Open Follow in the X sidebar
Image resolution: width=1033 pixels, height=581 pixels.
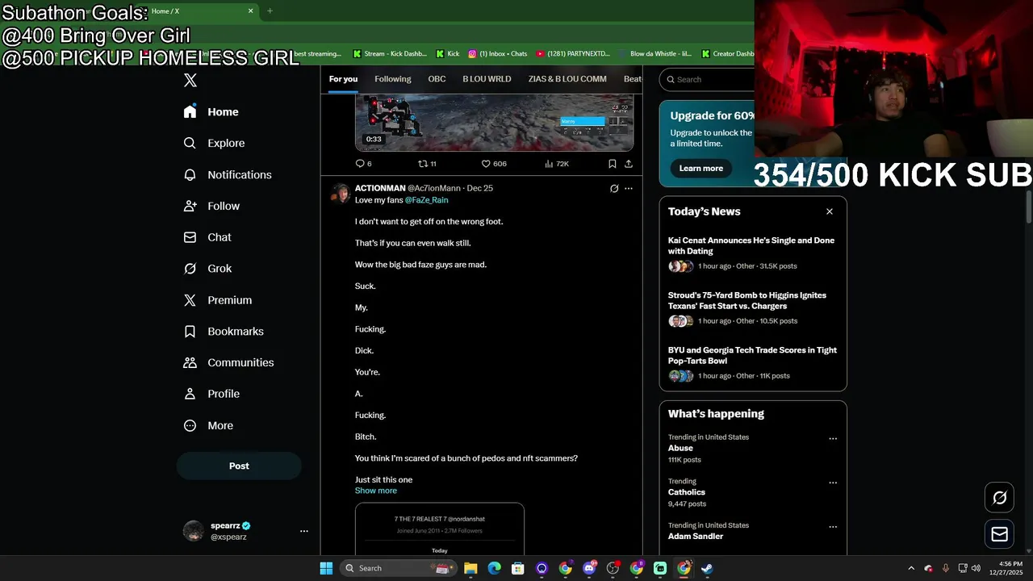point(212,206)
